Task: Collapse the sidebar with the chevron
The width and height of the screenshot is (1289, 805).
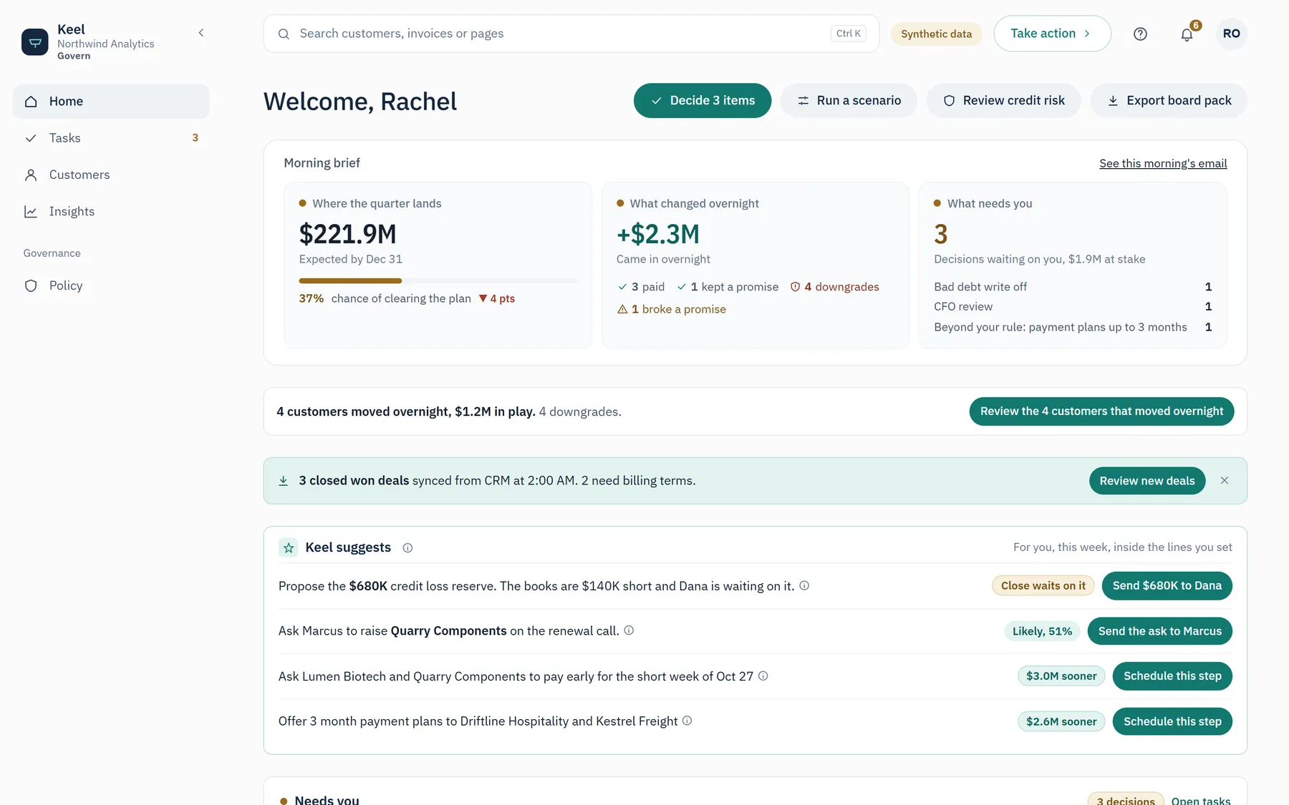Action: (201, 33)
